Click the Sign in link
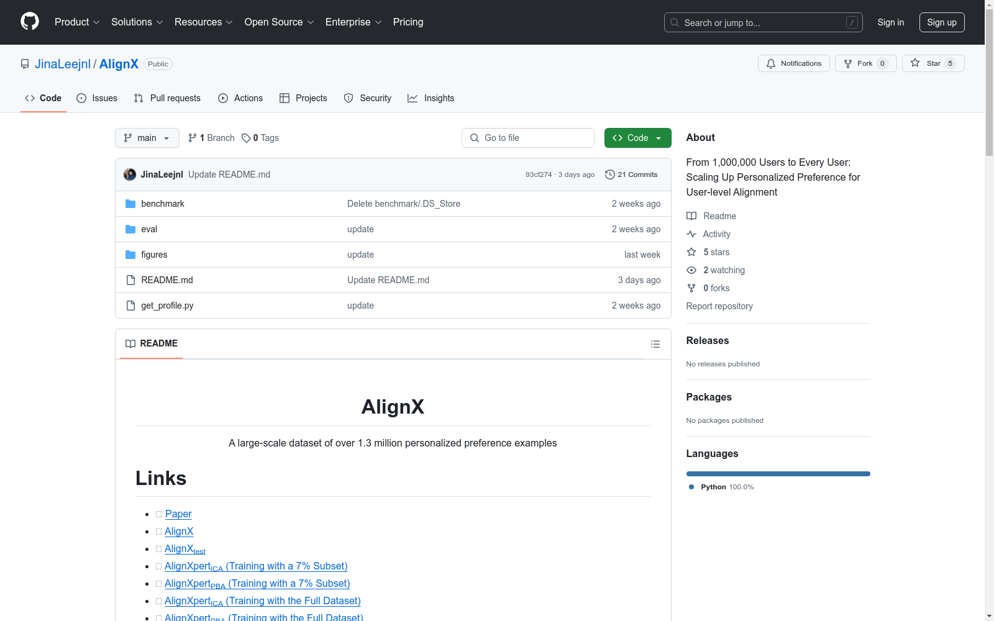 click(x=891, y=22)
